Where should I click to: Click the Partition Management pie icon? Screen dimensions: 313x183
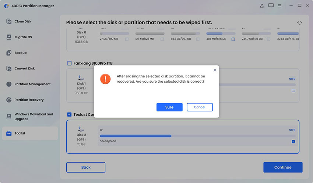(9, 84)
